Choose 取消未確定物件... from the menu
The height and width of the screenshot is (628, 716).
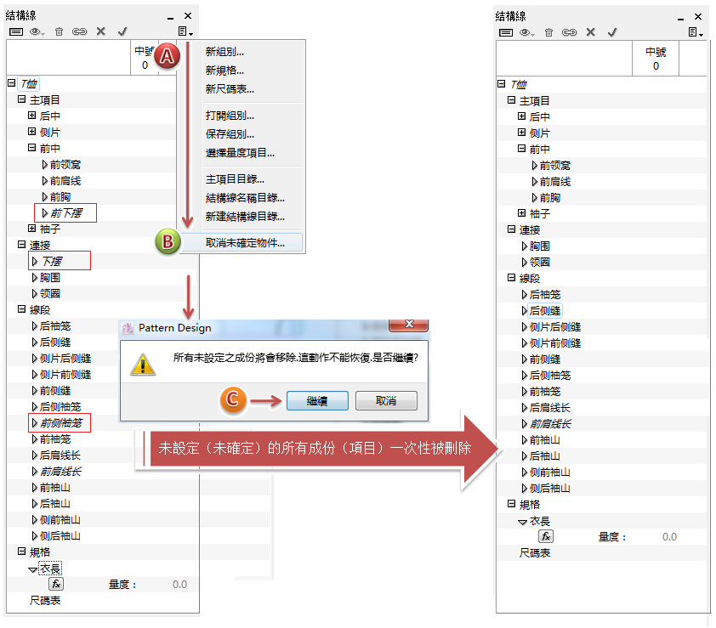(x=245, y=242)
